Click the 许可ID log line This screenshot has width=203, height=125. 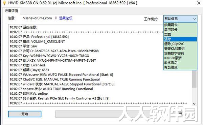point(54,51)
